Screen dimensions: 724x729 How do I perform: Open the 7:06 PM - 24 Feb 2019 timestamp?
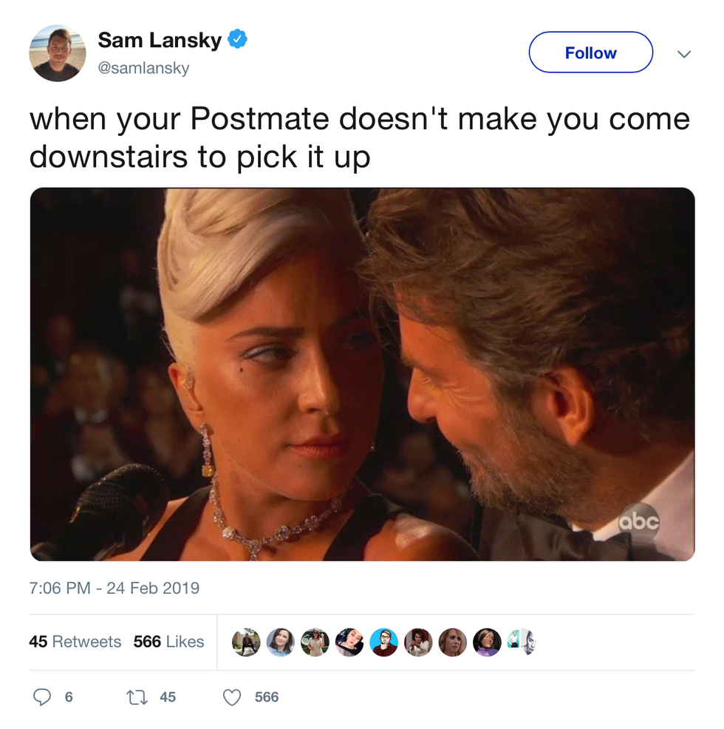(x=115, y=588)
